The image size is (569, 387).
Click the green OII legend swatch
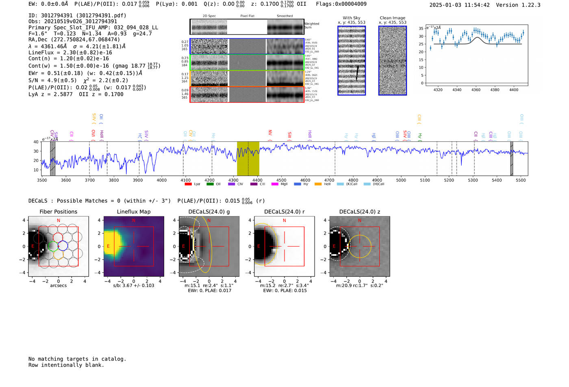(210, 184)
